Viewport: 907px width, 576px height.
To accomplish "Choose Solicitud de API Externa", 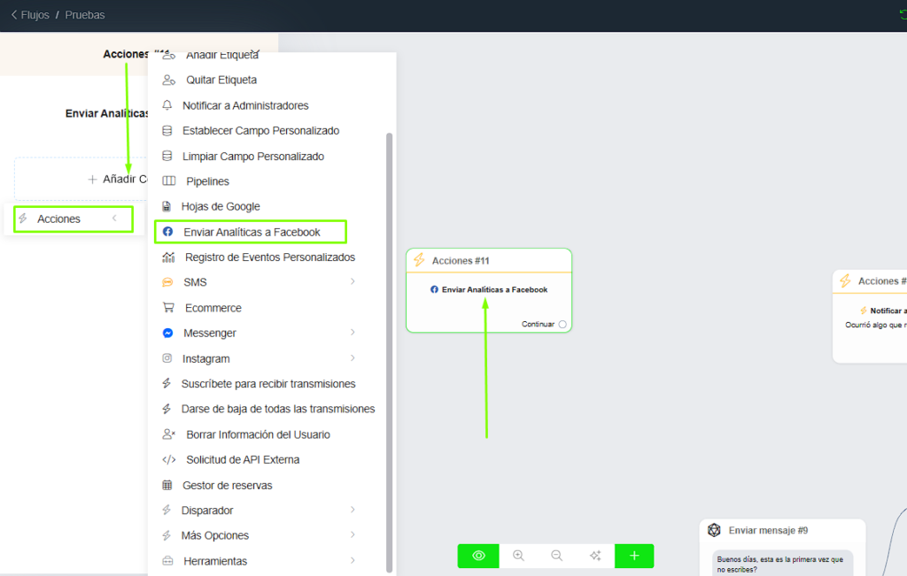I will tap(242, 460).
